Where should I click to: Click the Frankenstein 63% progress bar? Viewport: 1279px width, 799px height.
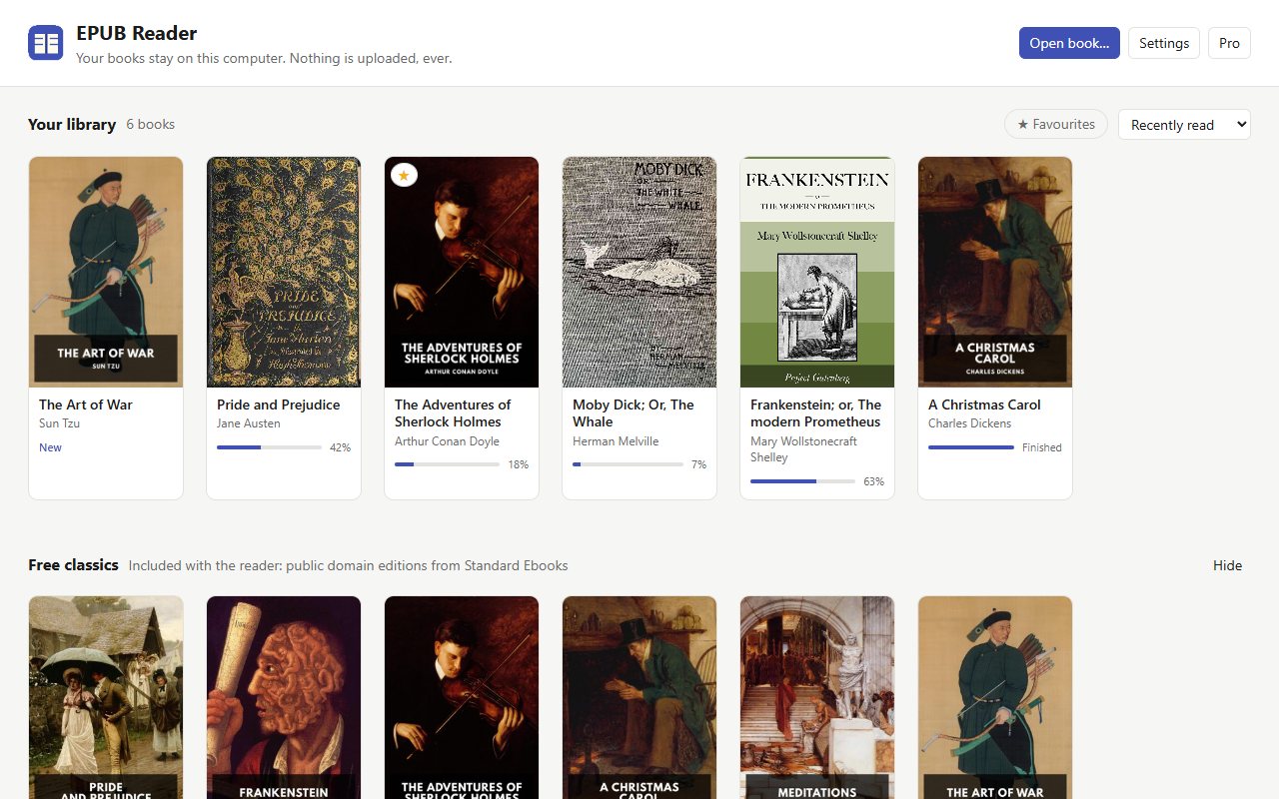803,481
